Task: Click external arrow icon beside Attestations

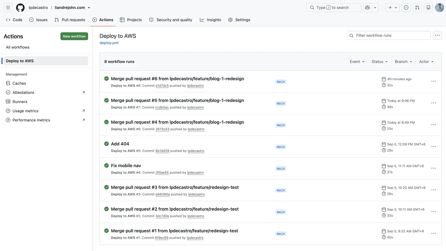Action: tap(84, 92)
